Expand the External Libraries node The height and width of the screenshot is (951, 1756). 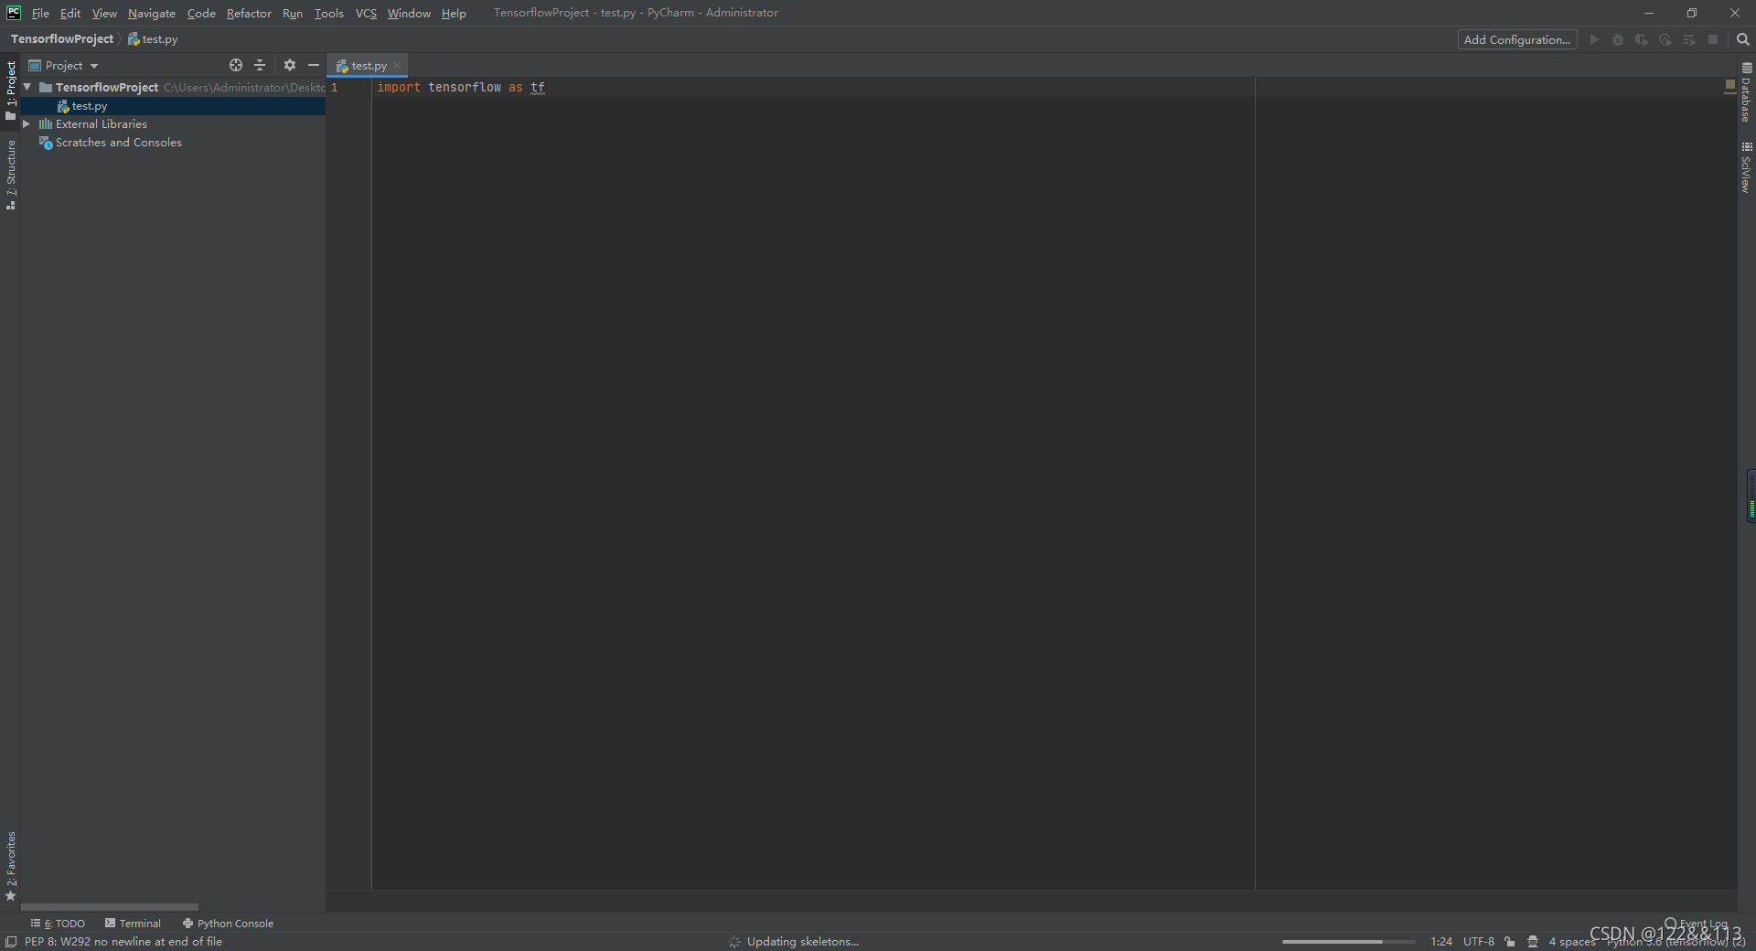point(27,123)
